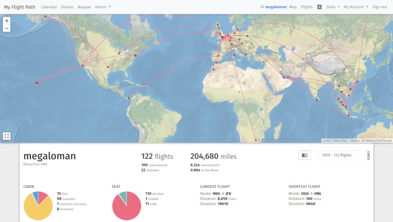The width and height of the screenshot is (393, 222).
Task: Click the add flight plus icon
Action: click(x=319, y=7)
